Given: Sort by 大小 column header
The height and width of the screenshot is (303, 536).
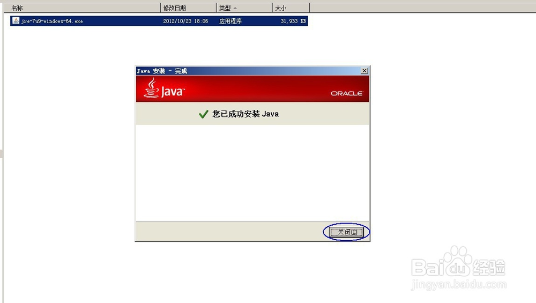Looking at the screenshot, I should [291, 8].
